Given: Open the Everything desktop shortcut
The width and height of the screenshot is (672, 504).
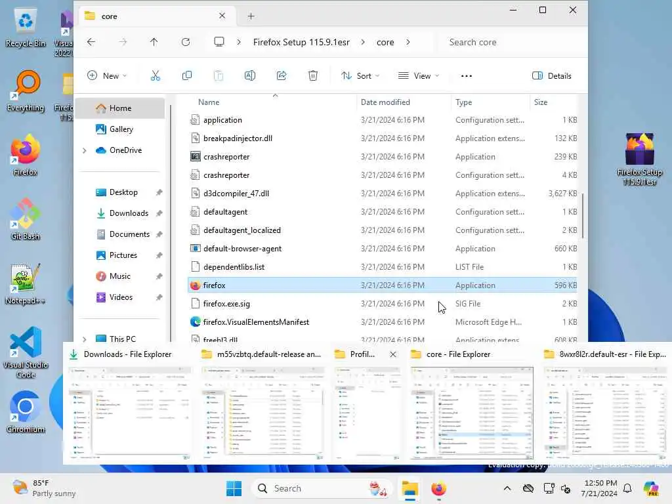Looking at the screenshot, I should [x=26, y=91].
